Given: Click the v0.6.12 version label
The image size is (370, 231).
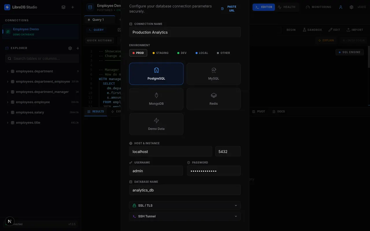Looking at the screenshot, I should (362, 7).
